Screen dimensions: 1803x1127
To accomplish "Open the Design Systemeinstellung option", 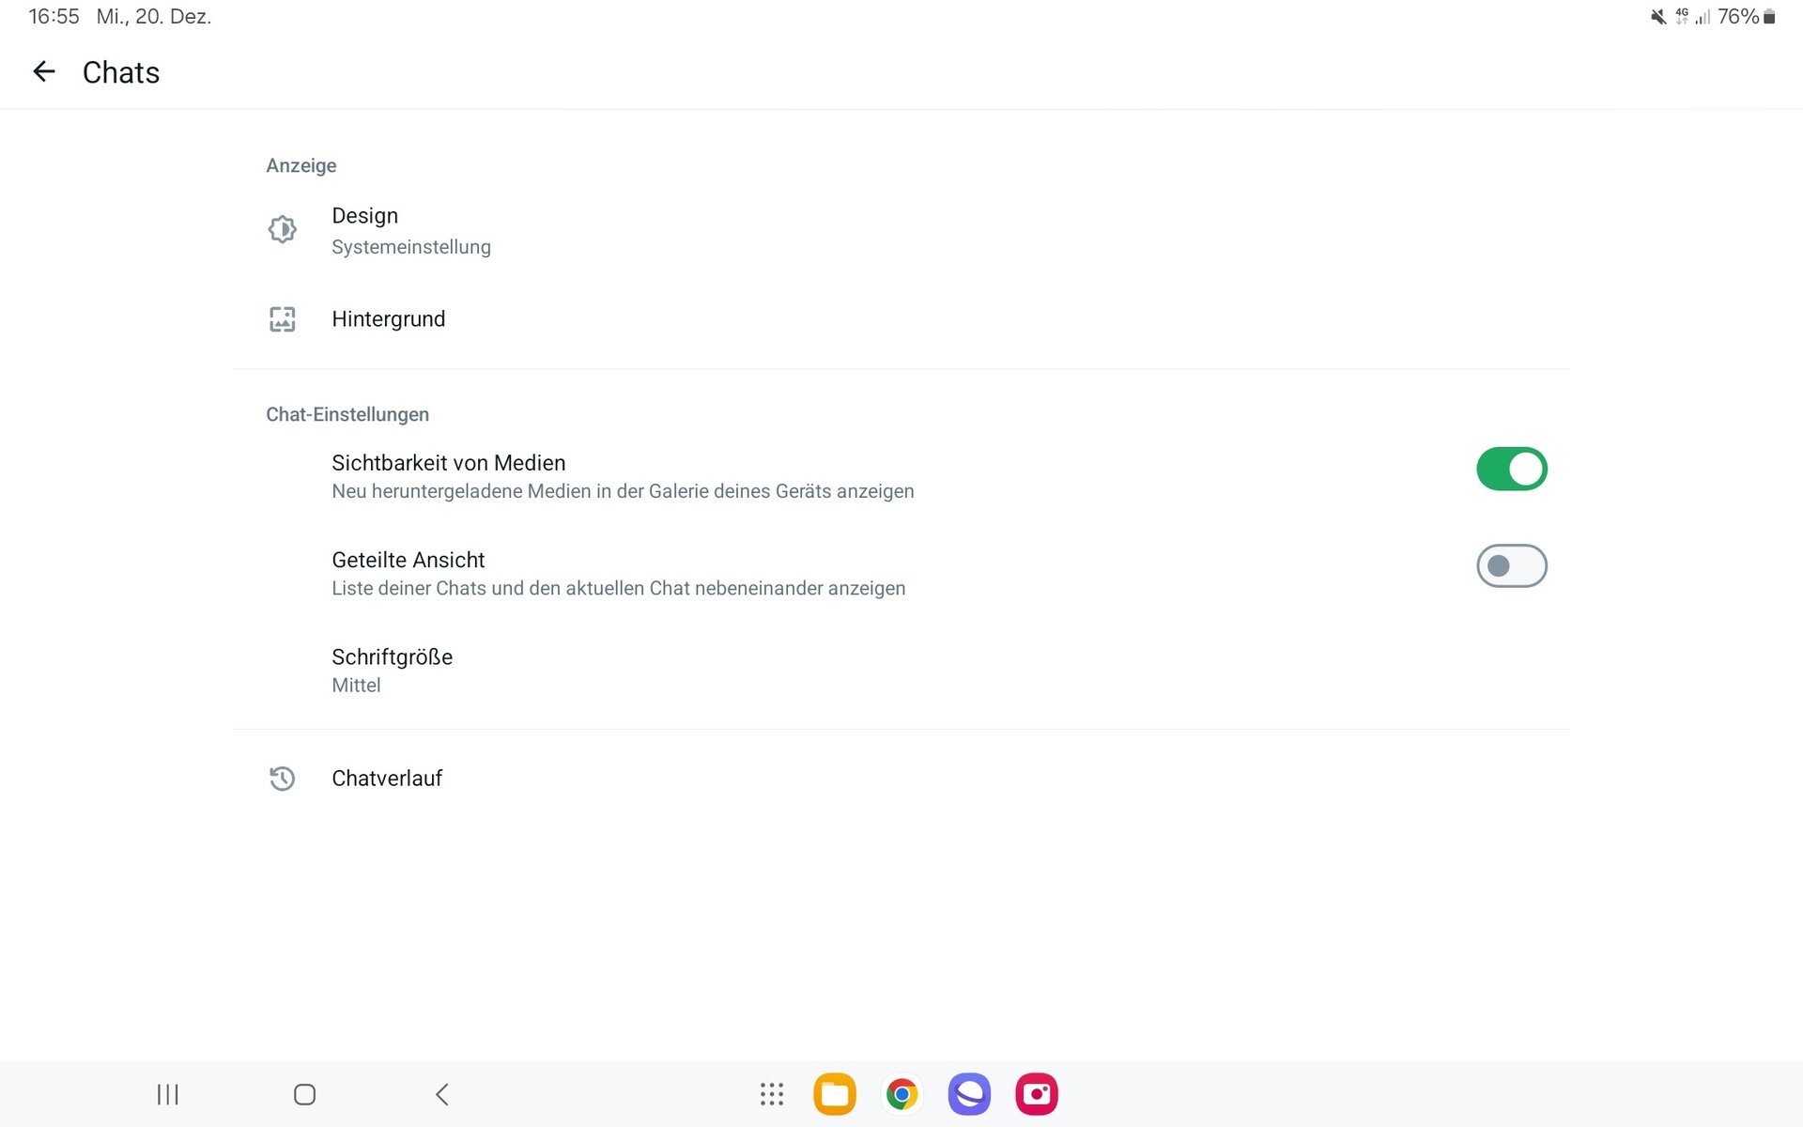I will pos(410,230).
